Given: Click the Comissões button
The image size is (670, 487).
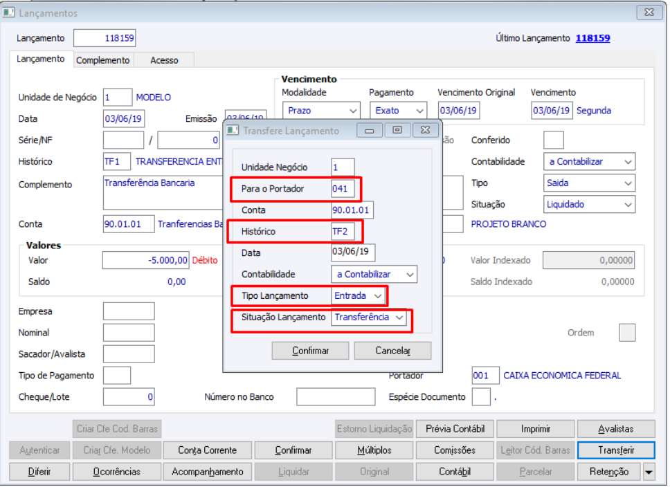Looking at the screenshot, I should coord(455,450).
